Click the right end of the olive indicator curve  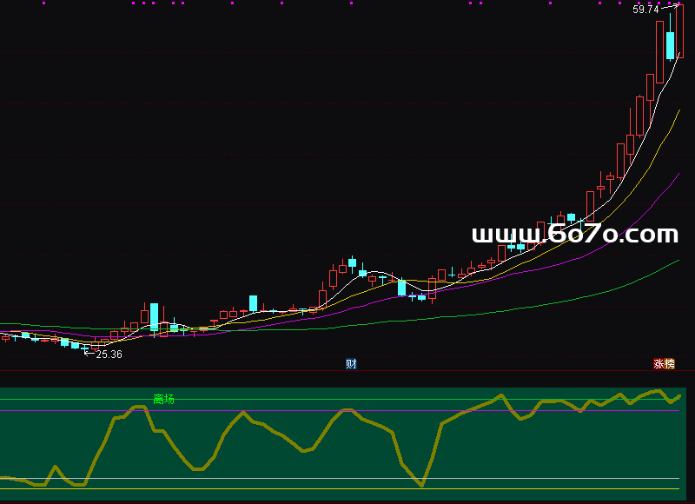(679, 395)
